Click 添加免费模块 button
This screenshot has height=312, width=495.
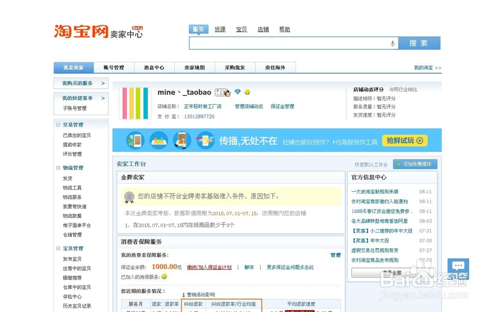415,164
